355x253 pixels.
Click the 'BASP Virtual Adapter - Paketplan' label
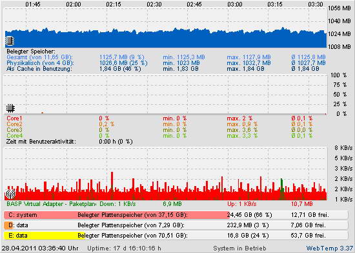click(x=52, y=204)
